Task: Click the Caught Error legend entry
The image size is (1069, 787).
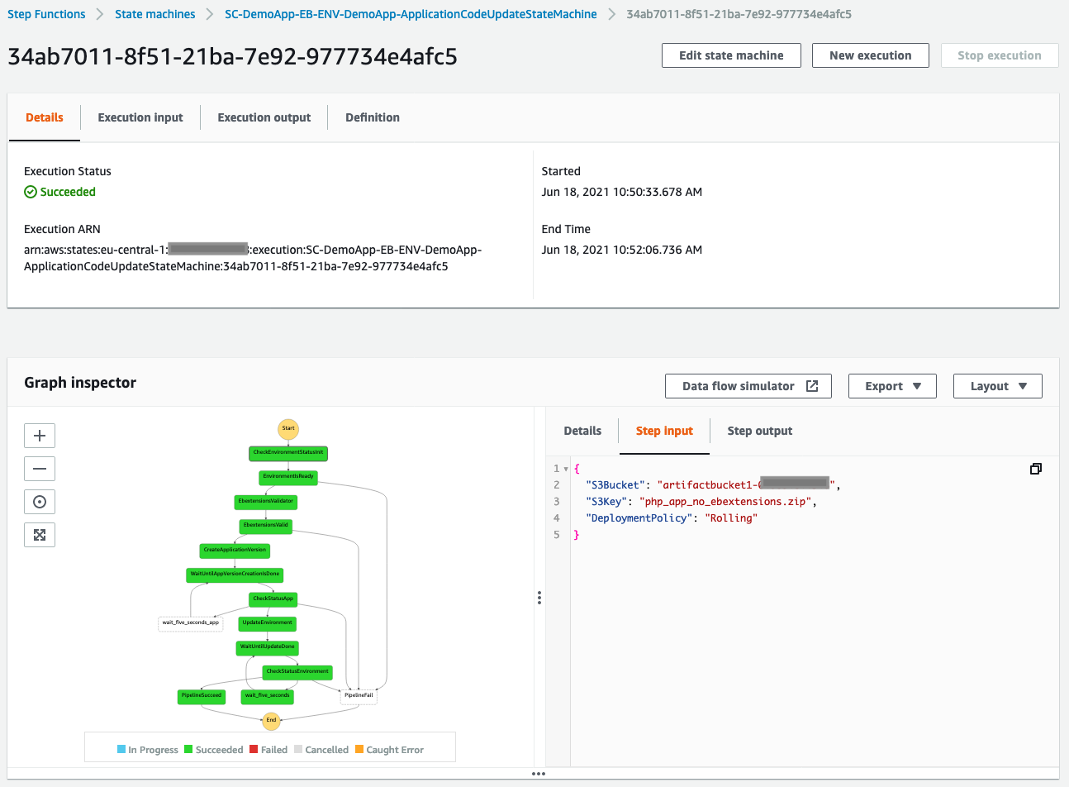Action: 389,750
